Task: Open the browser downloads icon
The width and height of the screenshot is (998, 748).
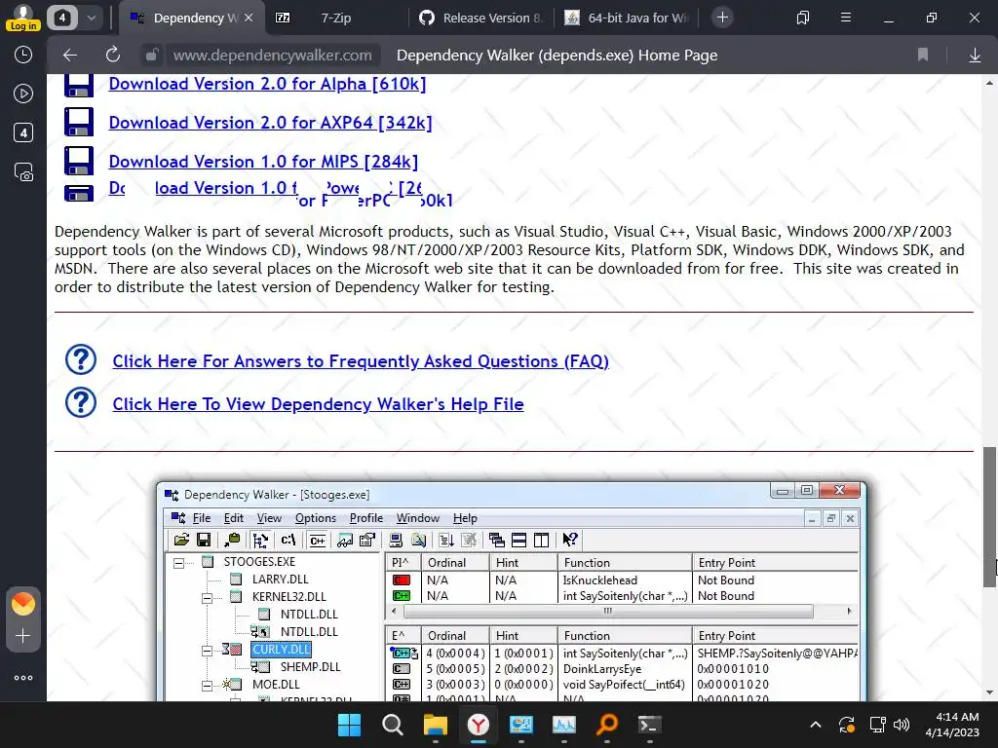Action: point(975,56)
